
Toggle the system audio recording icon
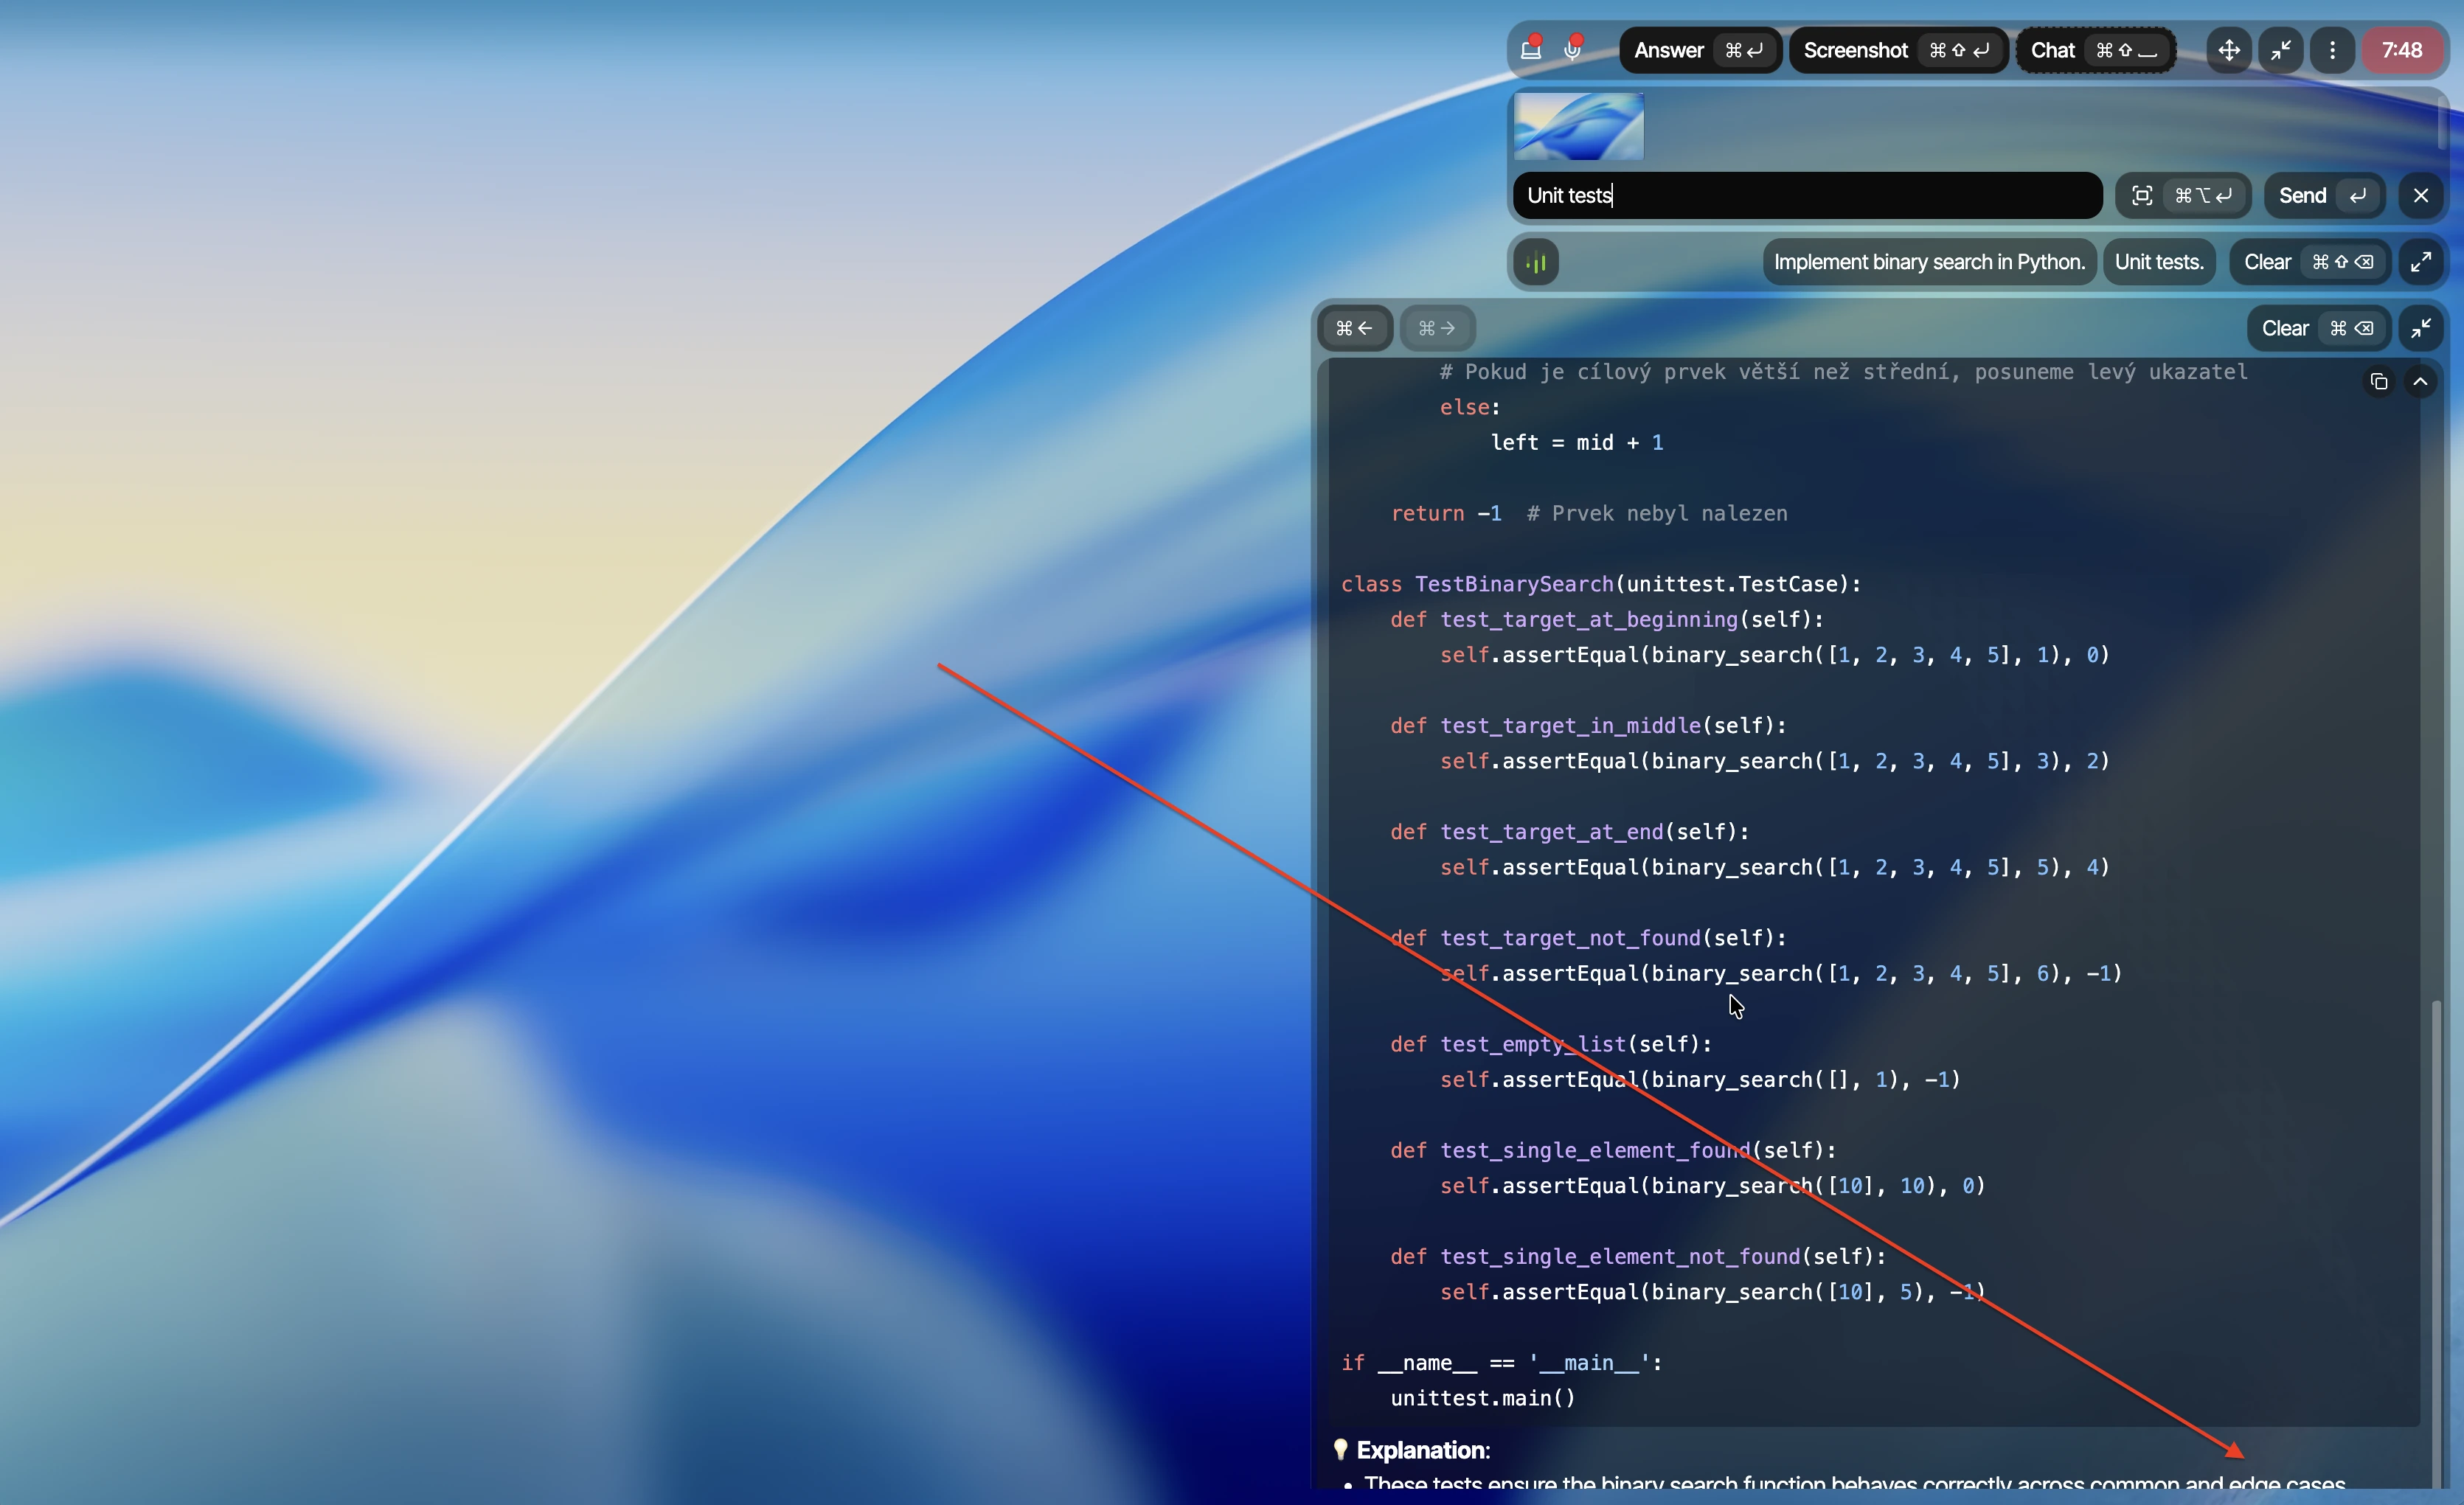click(1531, 49)
